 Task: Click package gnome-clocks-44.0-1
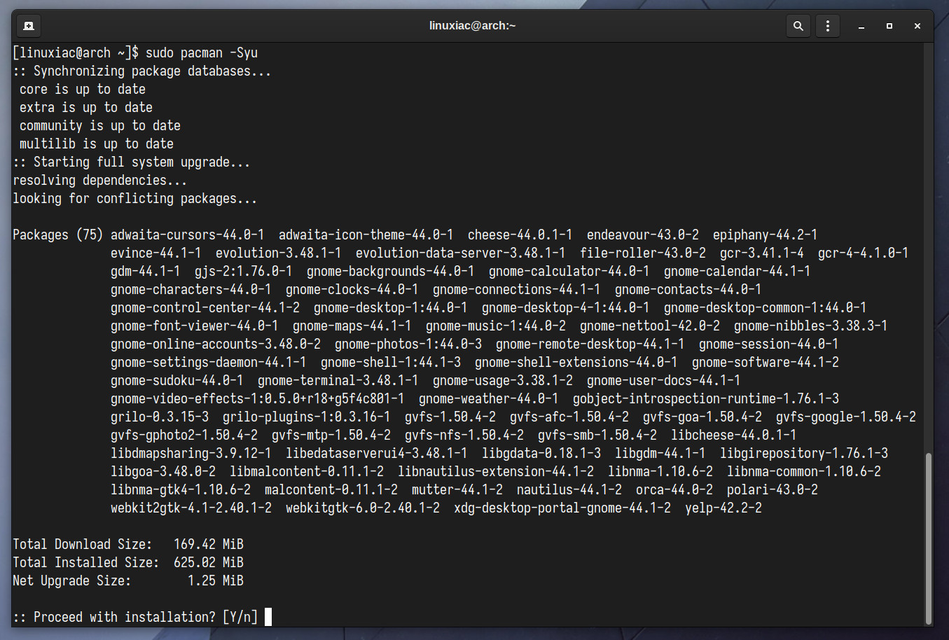coord(352,290)
